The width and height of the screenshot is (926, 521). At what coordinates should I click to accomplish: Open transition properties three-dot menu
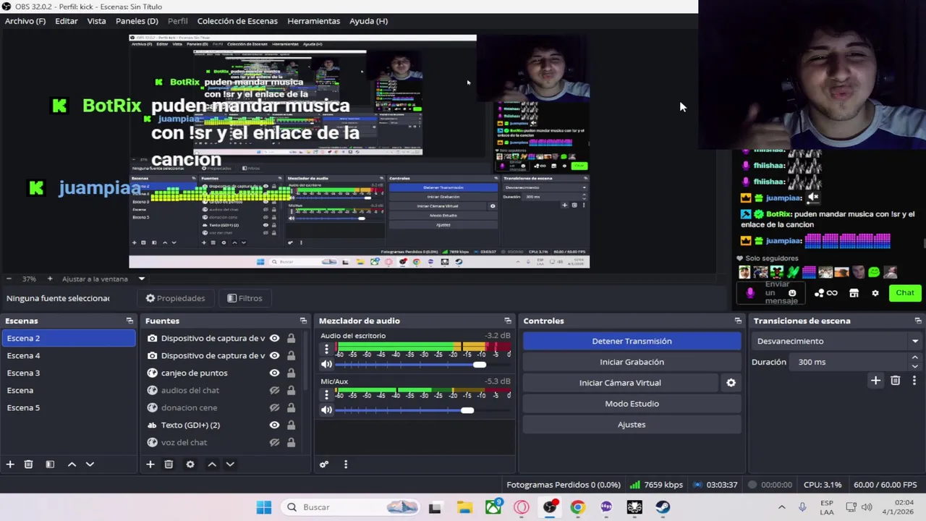click(914, 380)
